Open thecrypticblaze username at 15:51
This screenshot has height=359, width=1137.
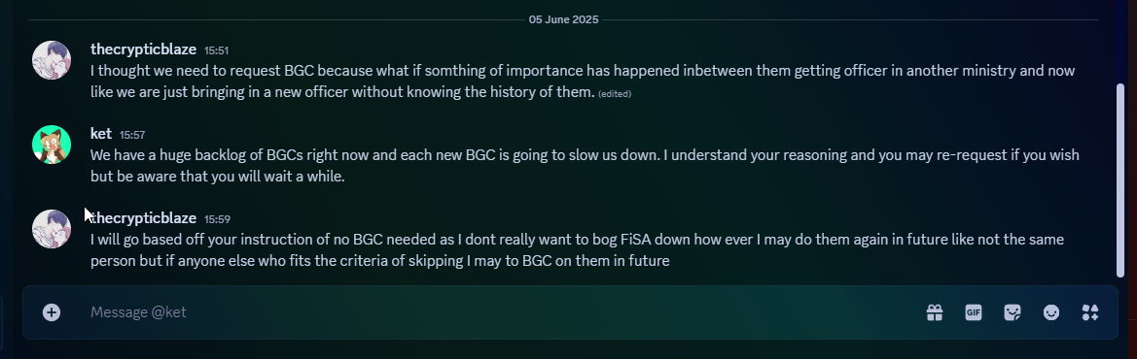144,49
